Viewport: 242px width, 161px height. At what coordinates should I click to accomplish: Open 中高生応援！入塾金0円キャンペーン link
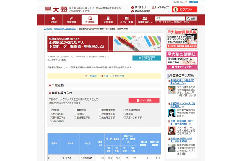pos(182,82)
